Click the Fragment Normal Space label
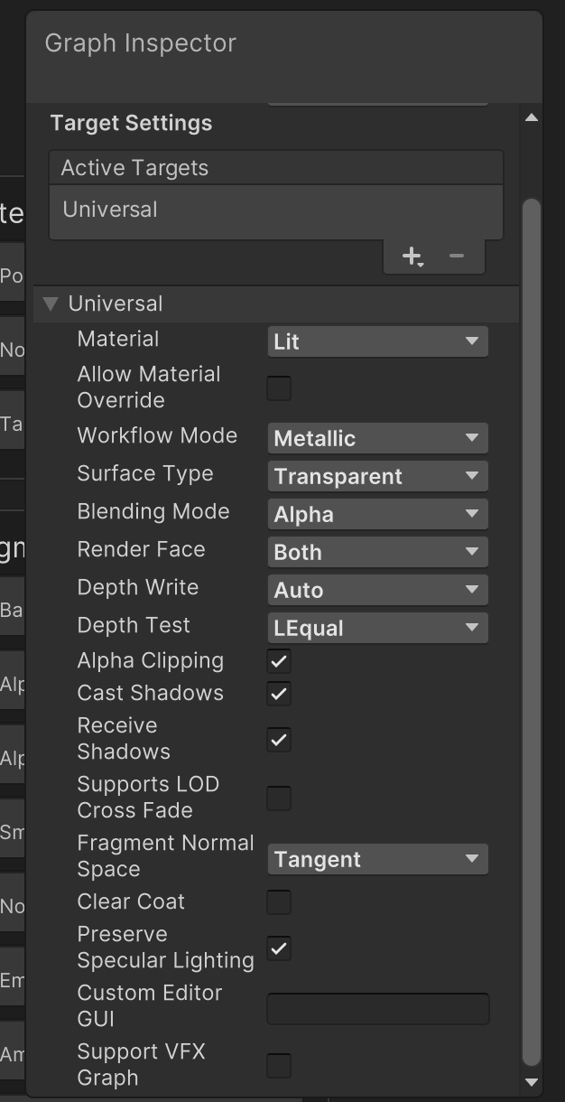 point(166,856)
